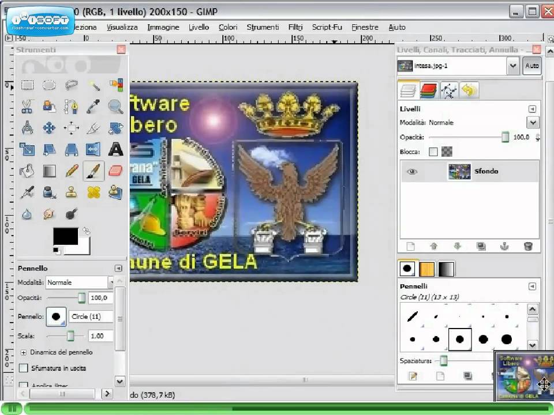
Task: Select the Paintbrush tool
Action: pos(93,171)
